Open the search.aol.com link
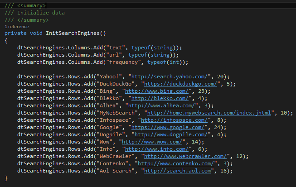This screenshot has width=296, height=187. point(177,171)
